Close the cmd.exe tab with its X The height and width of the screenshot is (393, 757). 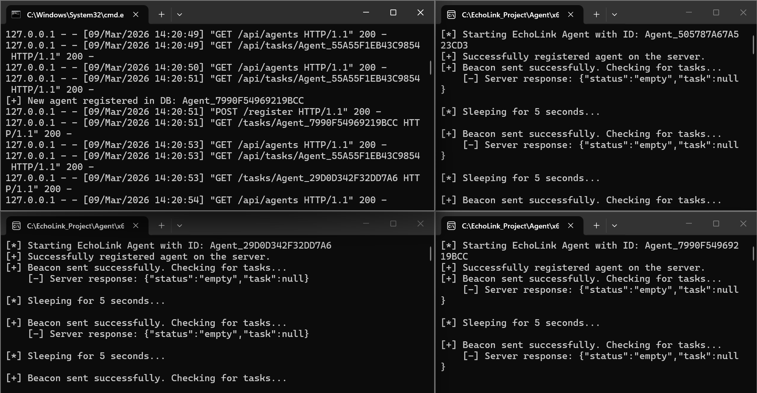pyautogui.click(x=136, y=14)
